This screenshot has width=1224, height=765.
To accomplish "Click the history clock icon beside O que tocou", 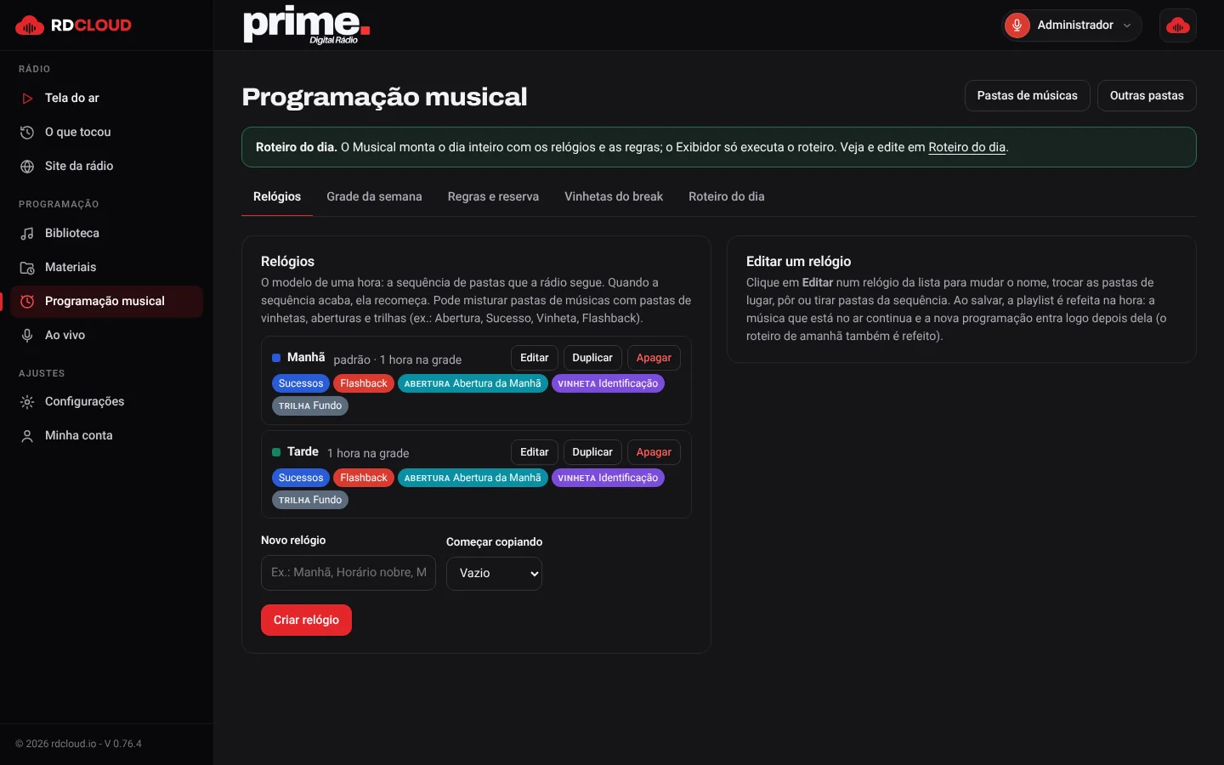I will pos(27,133).
